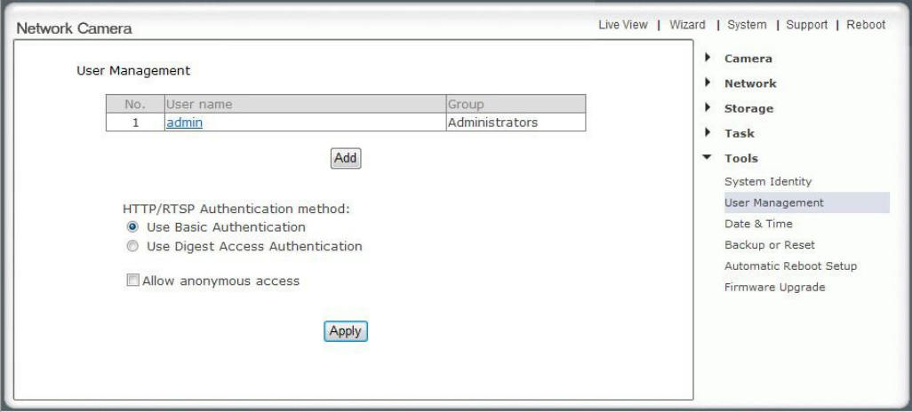Open the System top menu item

[747, 25]
